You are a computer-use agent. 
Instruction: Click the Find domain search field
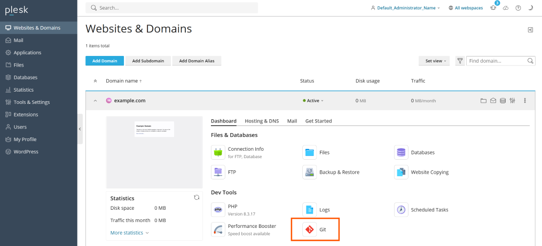(497, 61)
